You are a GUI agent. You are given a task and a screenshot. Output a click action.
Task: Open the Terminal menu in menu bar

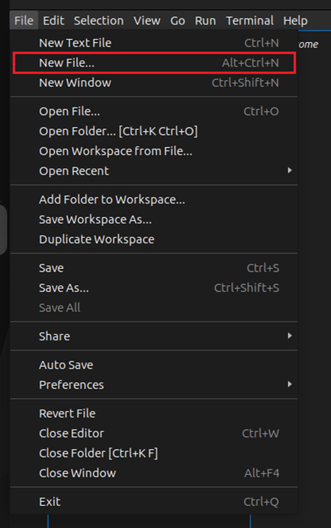[x=250, y=21]
